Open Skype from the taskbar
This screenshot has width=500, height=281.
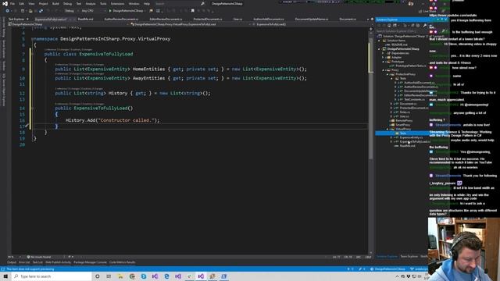pos(144,276)
